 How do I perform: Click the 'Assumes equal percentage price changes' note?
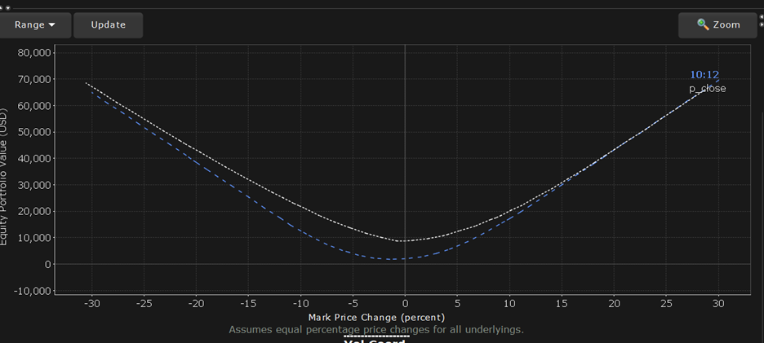[375, 330]
